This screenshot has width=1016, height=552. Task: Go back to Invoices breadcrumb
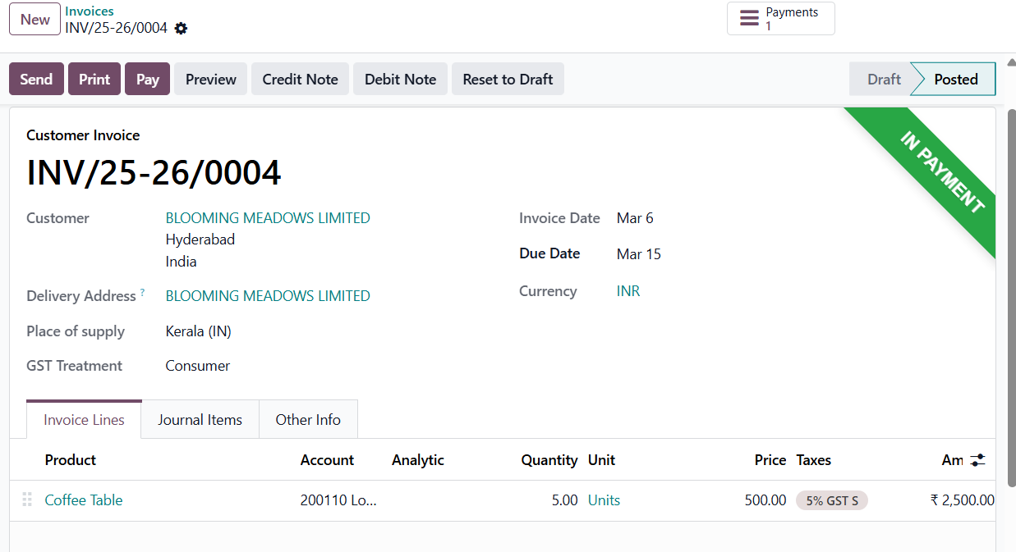[90, 11]
